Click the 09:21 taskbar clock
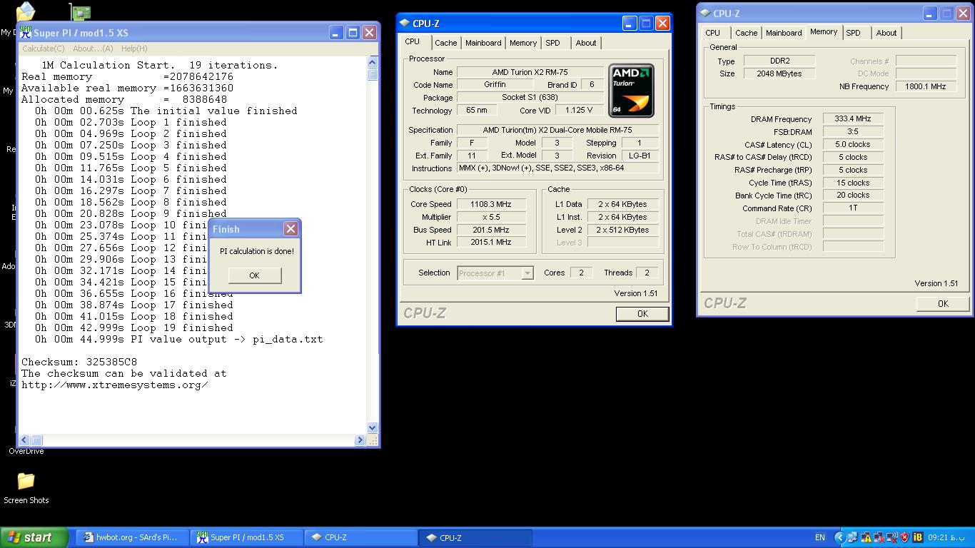 [x=946, y=537]
